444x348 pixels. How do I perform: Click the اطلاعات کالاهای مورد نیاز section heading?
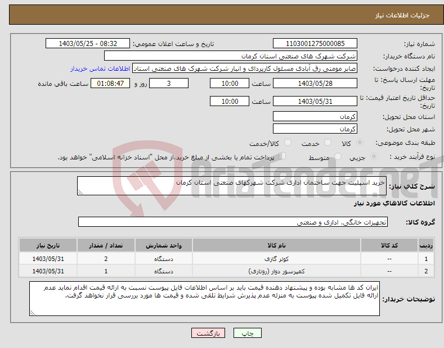point(394,203)
